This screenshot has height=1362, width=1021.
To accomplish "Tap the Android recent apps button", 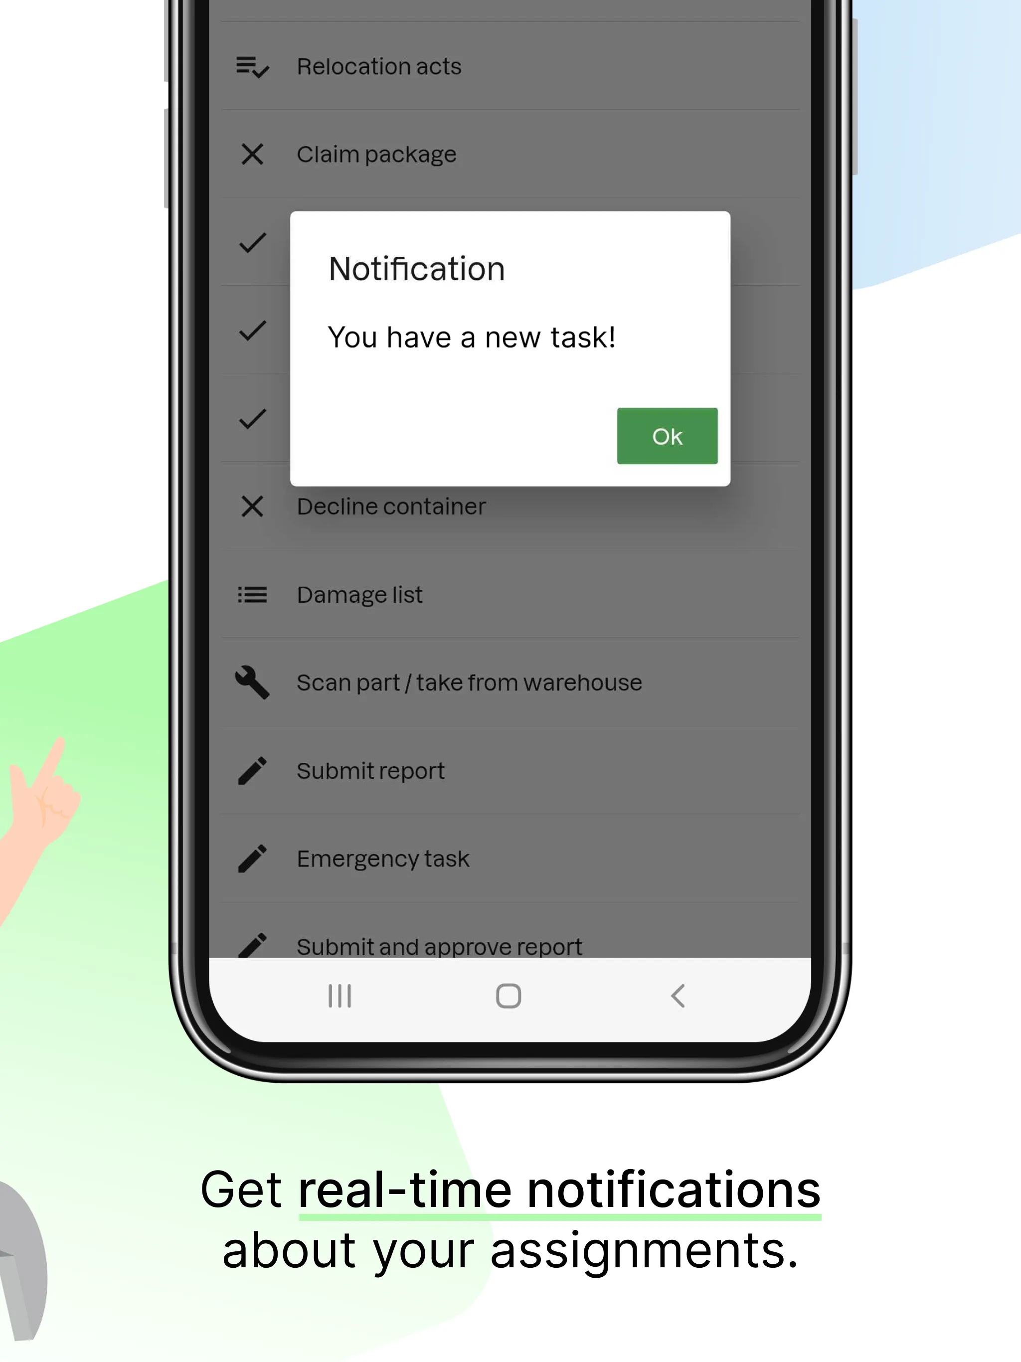I will point(340,995).
